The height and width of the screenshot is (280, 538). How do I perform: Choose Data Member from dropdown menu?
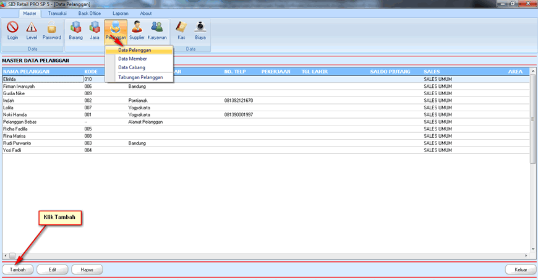[x=132, y=59]
